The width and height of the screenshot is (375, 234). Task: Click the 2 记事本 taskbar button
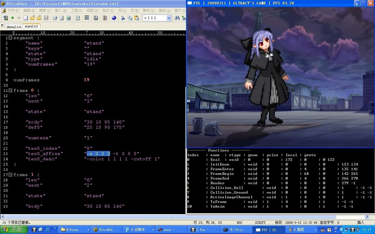point(139,230)
